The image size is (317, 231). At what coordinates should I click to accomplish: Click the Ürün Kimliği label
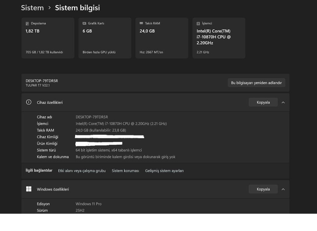point(47,144)
